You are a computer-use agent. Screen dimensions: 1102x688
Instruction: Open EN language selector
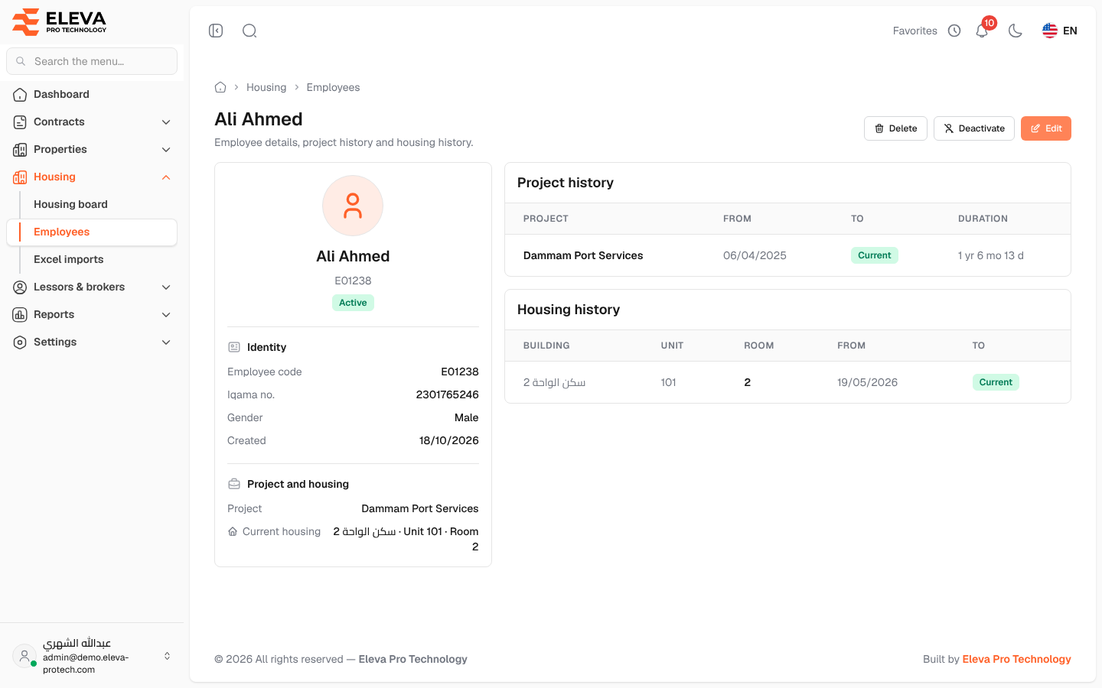(1060, 31)
